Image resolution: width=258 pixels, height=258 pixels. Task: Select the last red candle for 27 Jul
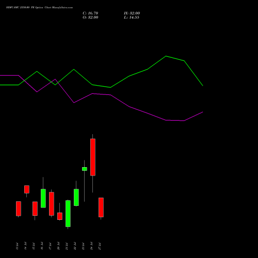click(101, 207)
